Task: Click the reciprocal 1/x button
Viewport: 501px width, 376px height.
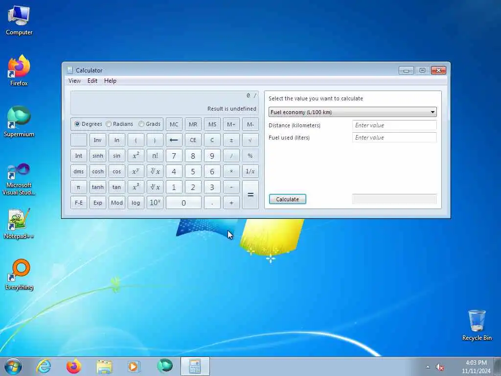Action: pos(250,171)
